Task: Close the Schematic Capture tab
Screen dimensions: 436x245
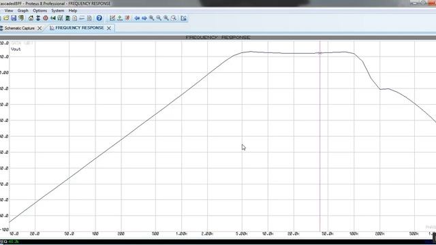Action: tap(40, 28)
